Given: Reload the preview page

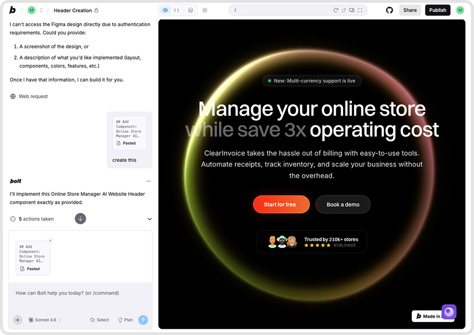Looking at the screenshot, I should (336, 10).
